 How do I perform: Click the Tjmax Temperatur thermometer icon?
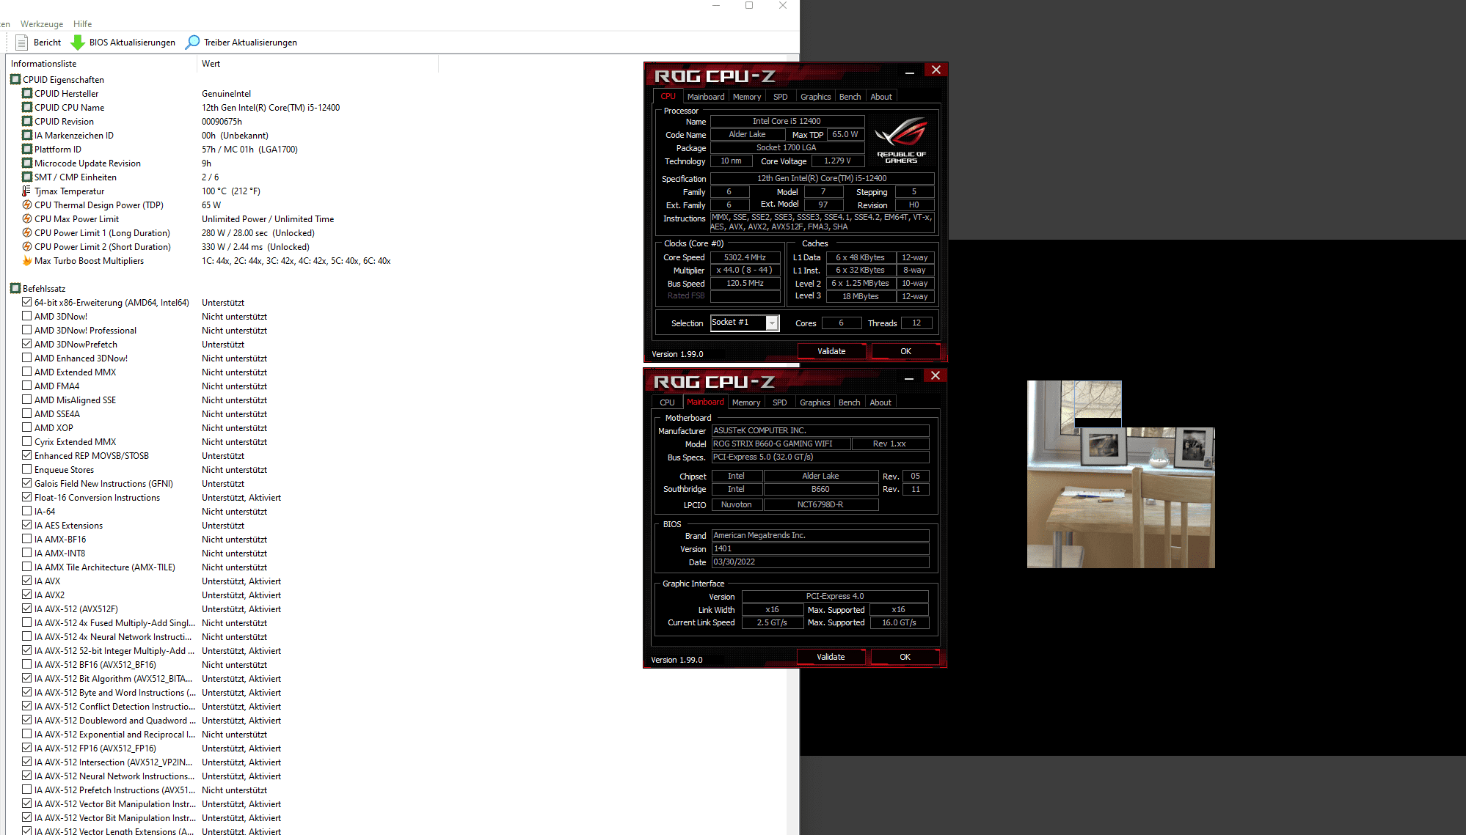27,191
